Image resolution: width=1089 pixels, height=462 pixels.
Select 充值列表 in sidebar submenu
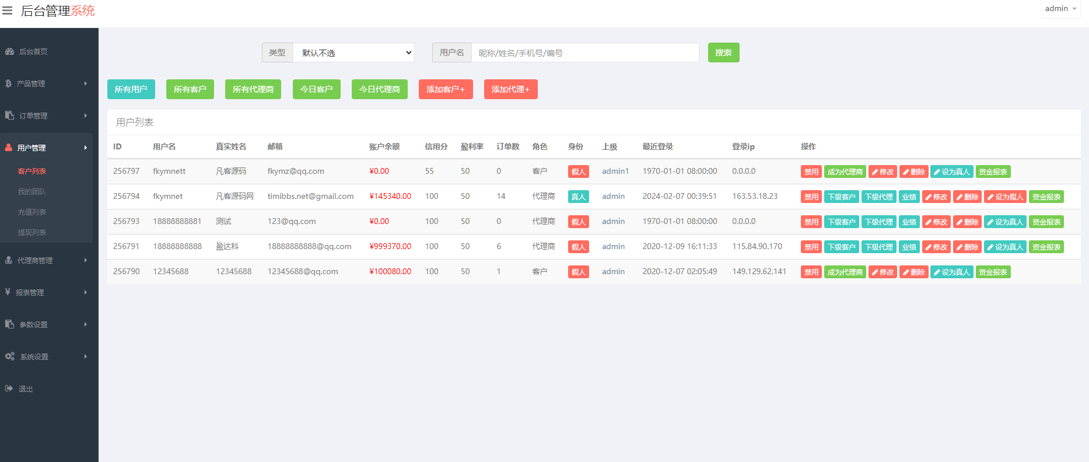click(x=32, y=212)
